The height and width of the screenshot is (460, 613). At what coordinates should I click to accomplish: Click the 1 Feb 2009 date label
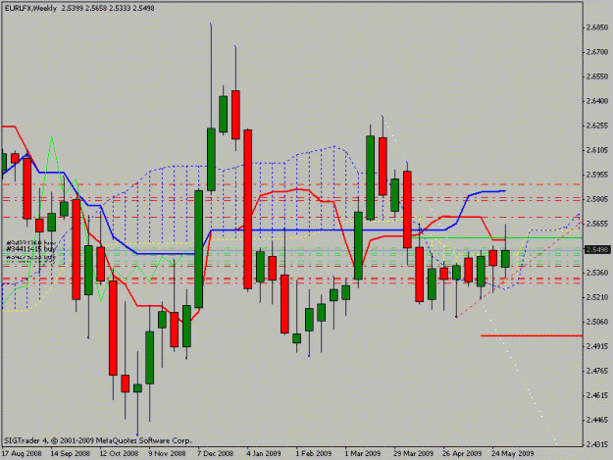click(x=314, y=454)
